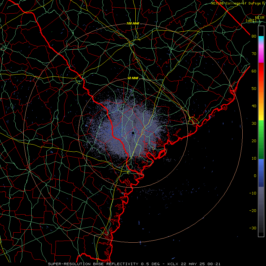Click the -30 value on the dBZ scale
This screenshot has height=266, width=266.
click(x=253, y=228)
